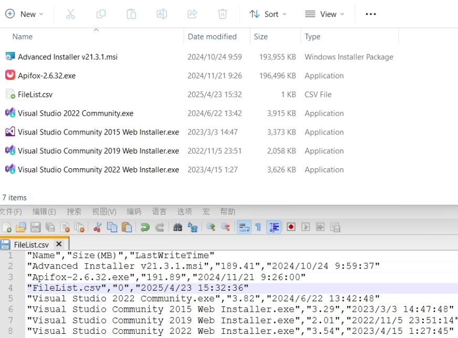This screenshot has width=458, height=338.
Task: Open the 视图(V) menu
Action: [104, 211]
